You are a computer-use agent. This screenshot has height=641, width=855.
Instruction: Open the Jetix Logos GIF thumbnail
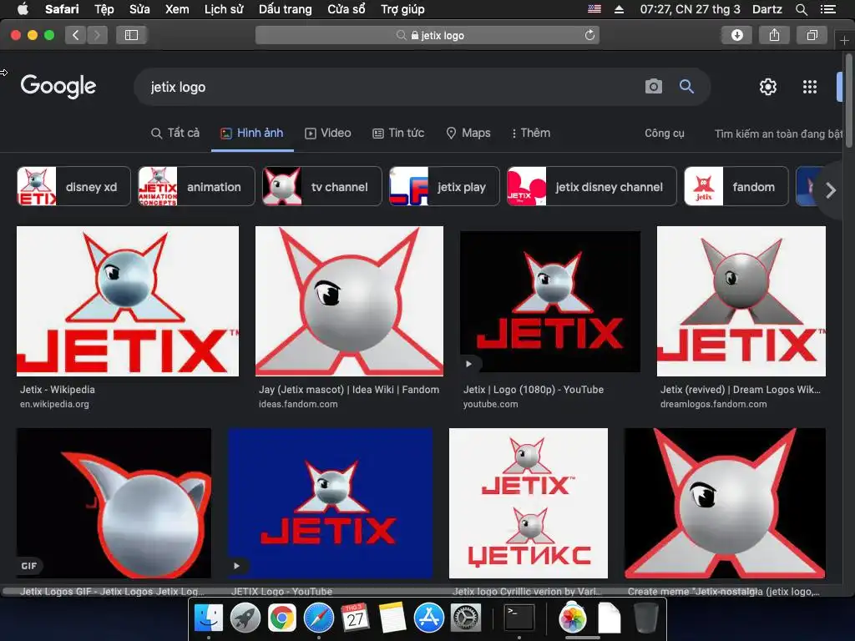[x=114, y=503]
